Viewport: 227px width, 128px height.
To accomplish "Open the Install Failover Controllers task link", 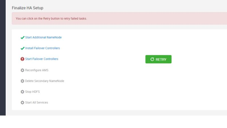I will 42,48.
